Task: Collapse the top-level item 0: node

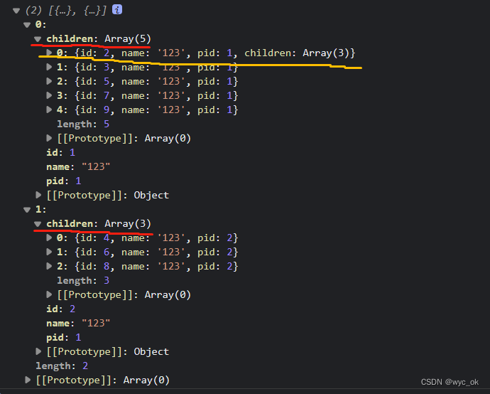Action: [x=27, y=25]
